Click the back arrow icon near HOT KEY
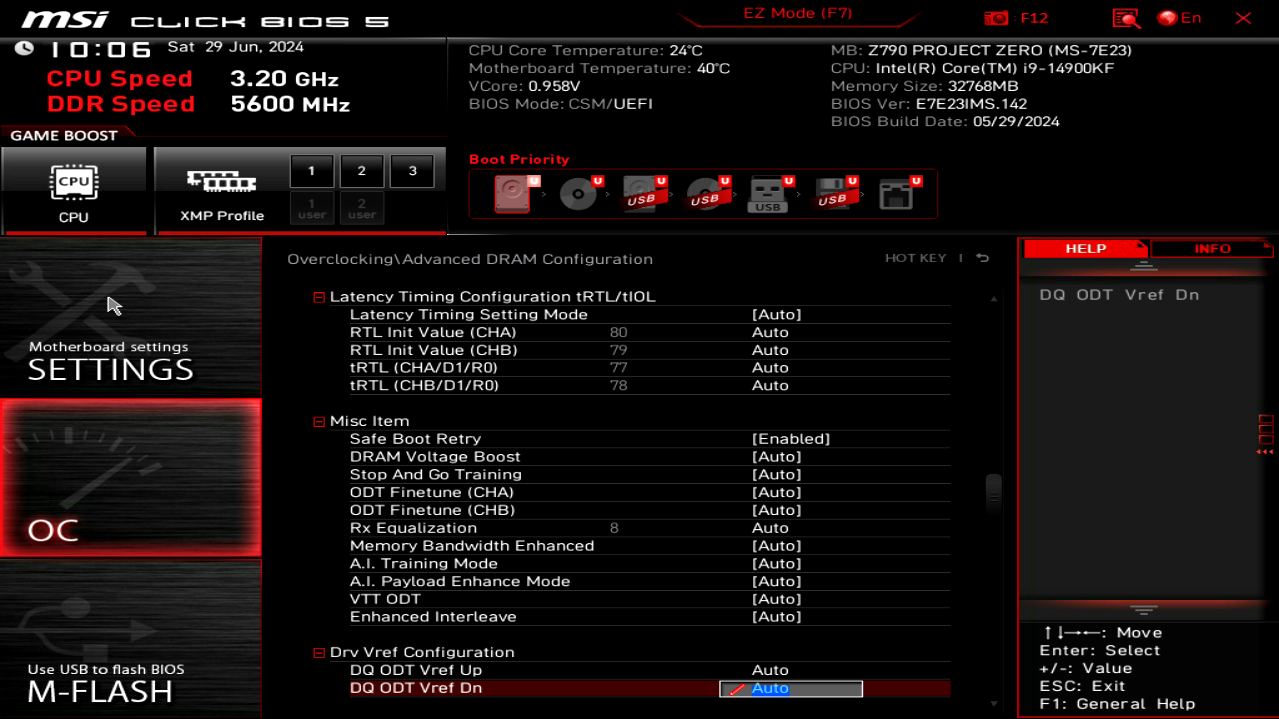1279x719 pixels. pos(983,258)
